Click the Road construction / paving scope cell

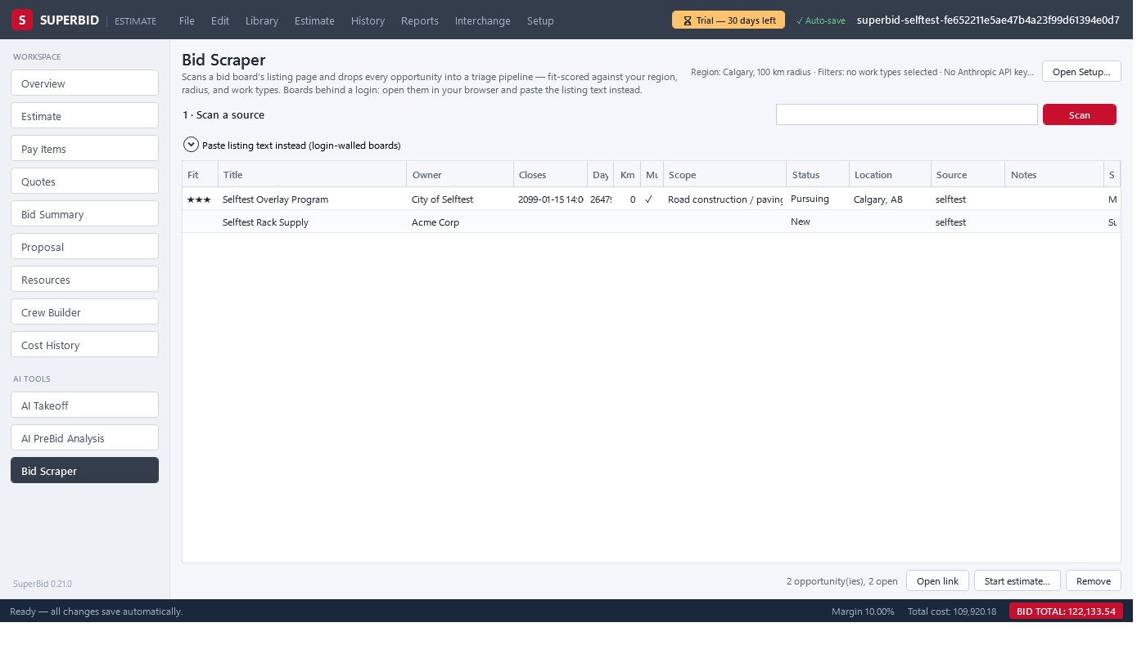click(x=725, y=199)
